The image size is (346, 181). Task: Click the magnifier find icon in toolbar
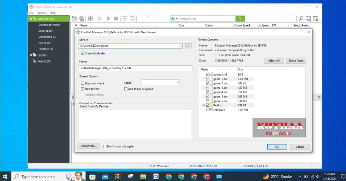(301, 19)
